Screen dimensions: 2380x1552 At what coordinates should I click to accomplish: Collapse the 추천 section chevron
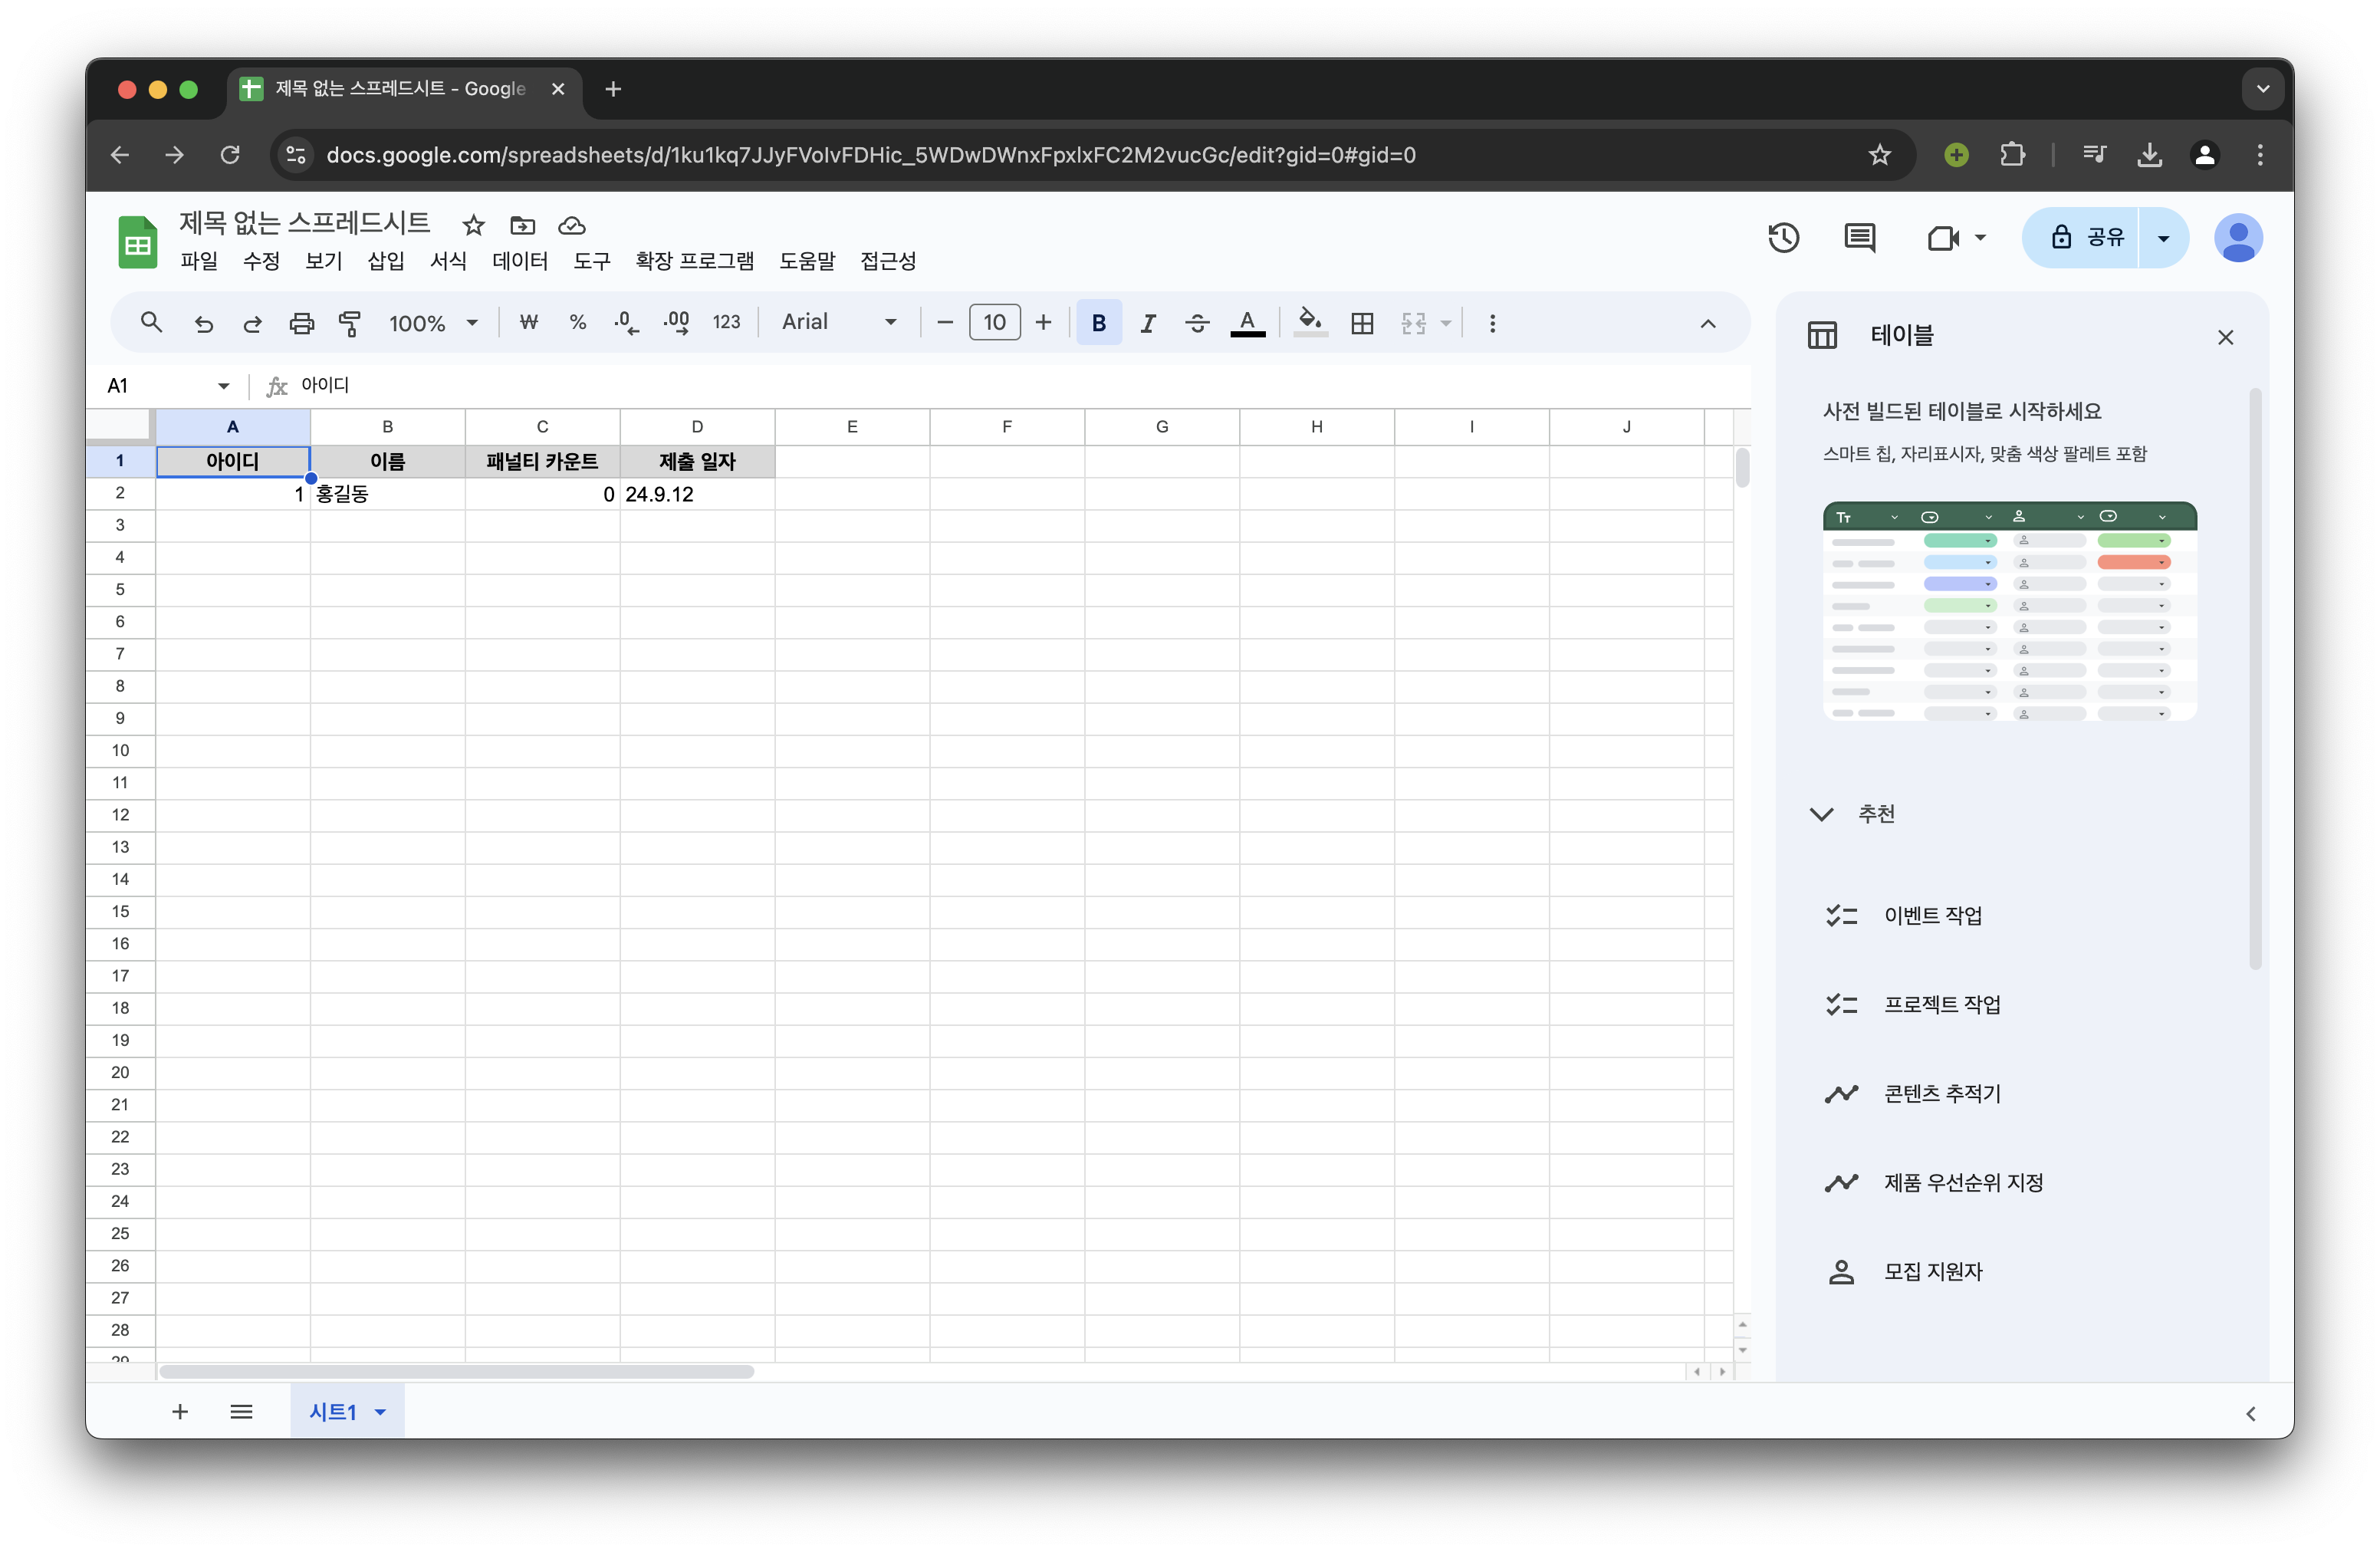coord(1822,814)
